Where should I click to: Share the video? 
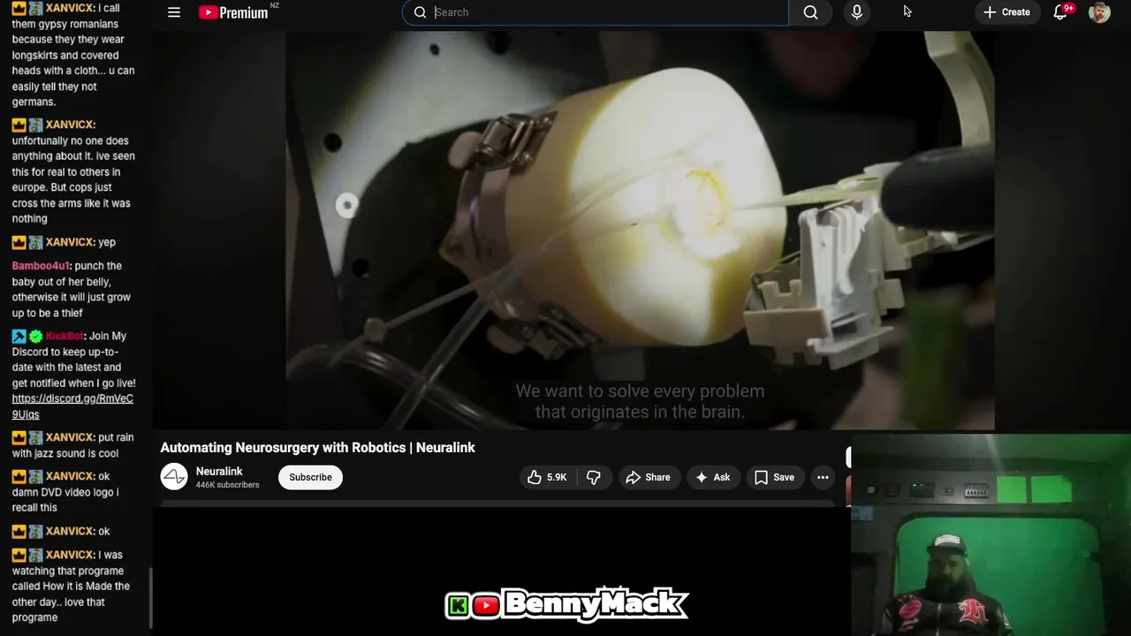tap(649, 477)
